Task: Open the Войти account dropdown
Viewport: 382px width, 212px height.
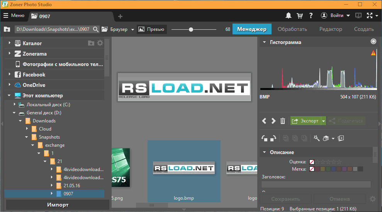Action: (x=335, y=15)
